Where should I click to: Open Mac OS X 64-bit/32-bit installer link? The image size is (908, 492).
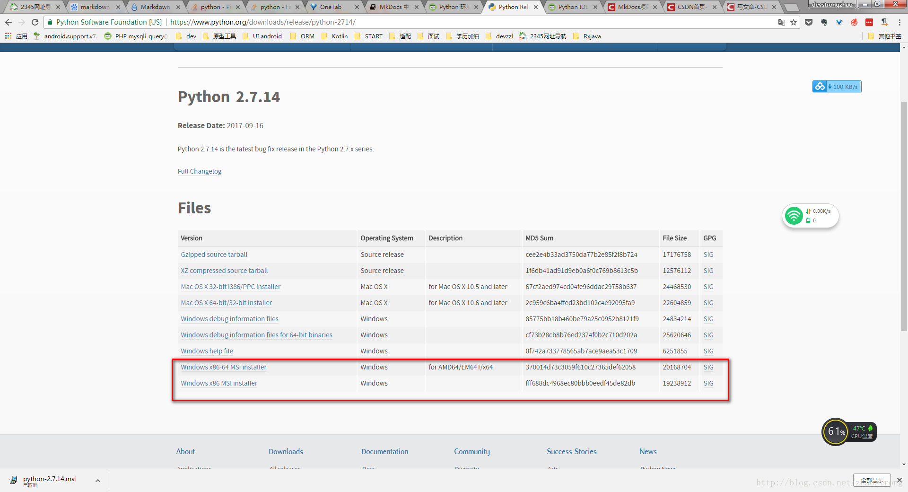click(x=227, y=303)
